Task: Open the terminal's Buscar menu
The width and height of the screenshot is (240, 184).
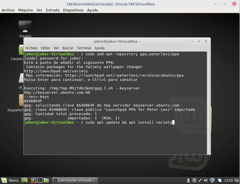Action: 68,48
